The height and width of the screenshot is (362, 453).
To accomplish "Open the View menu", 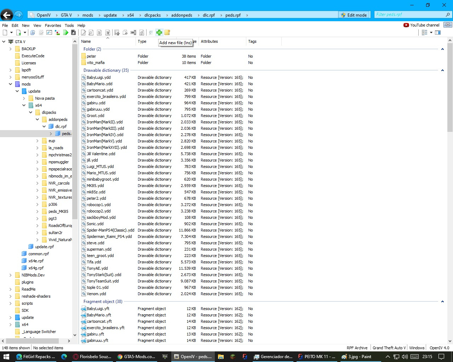I will point(37,25).
